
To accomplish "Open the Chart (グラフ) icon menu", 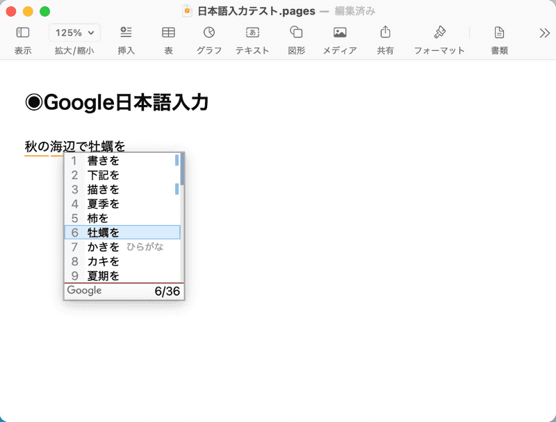I will pyautogui.click(x=209, y=32).
